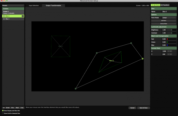
Task: Open the Presets dropdown
Action: tap(13, 5)
